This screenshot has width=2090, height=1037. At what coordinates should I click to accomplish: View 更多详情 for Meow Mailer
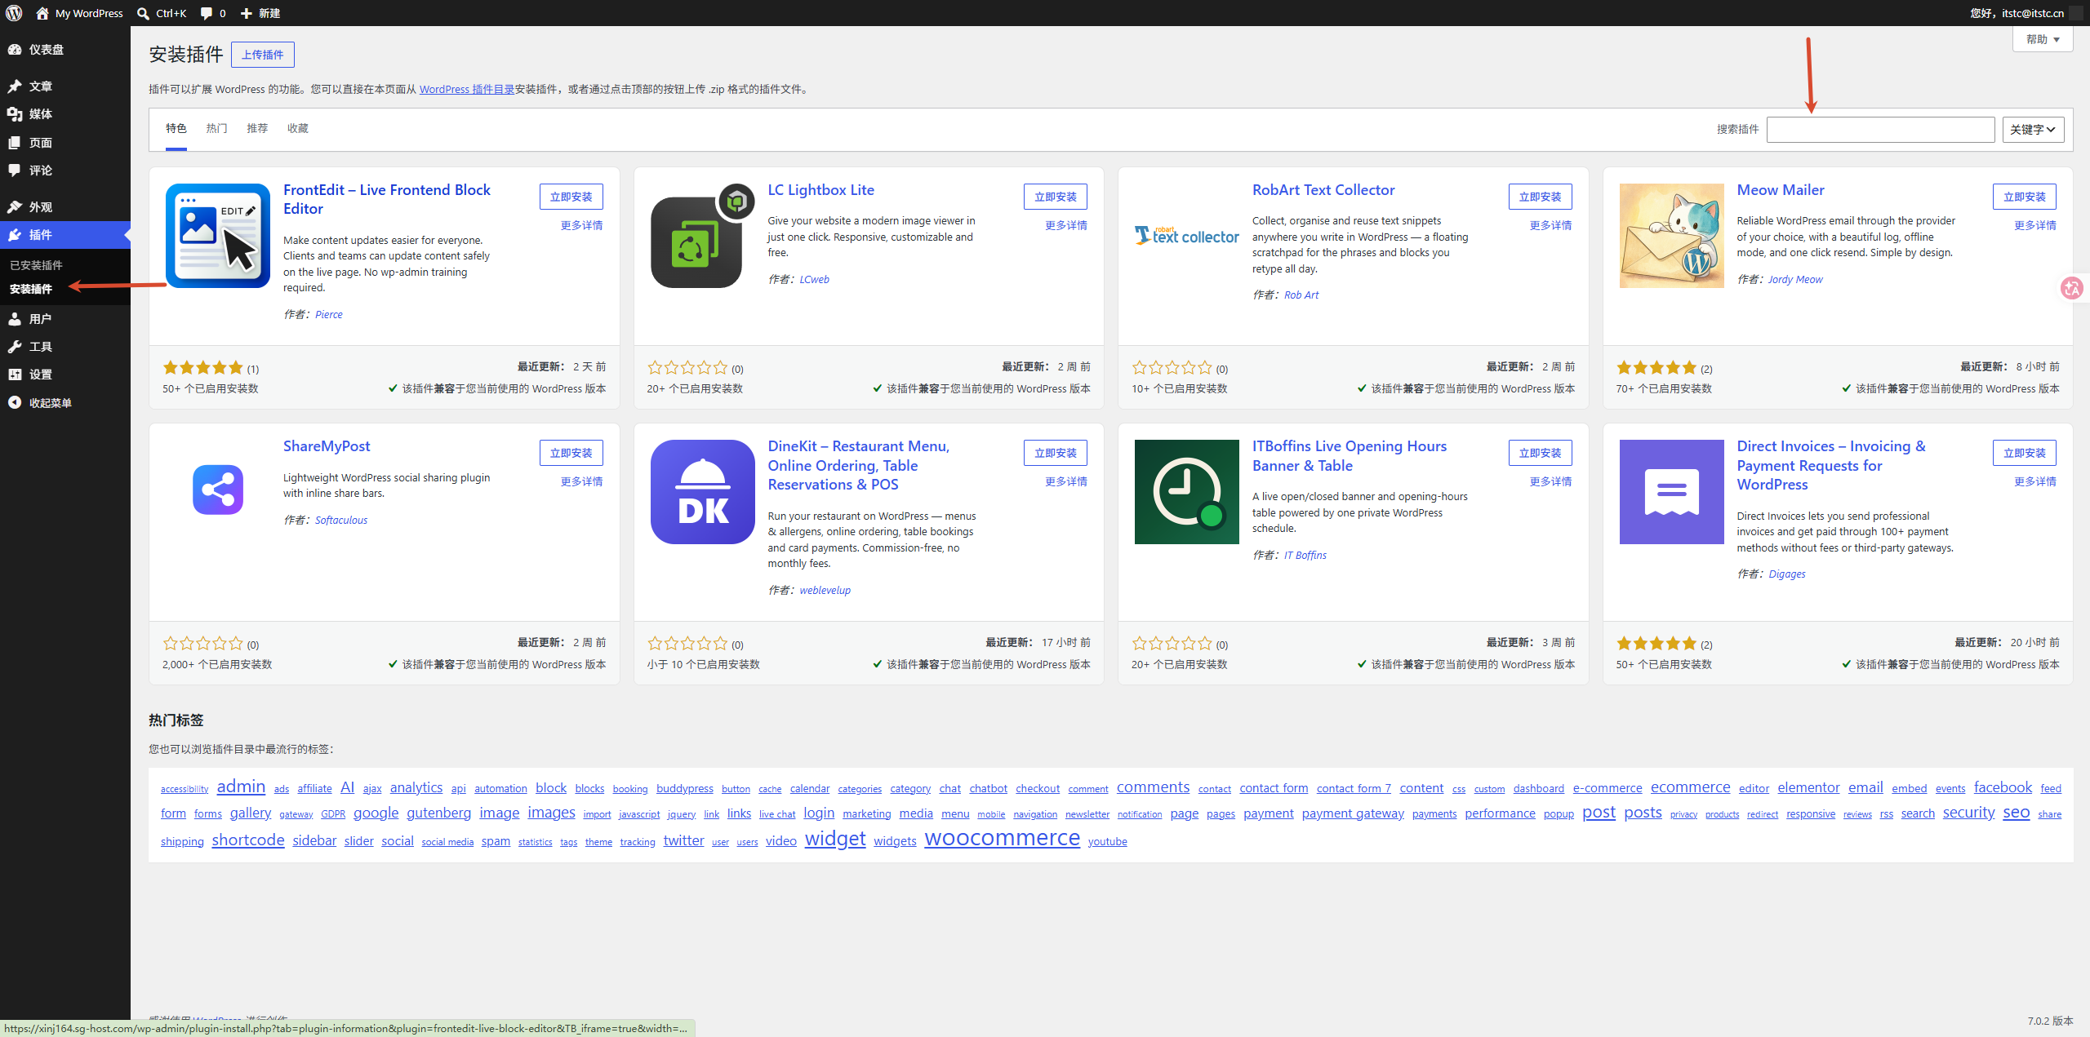(x=2035, y=225)
